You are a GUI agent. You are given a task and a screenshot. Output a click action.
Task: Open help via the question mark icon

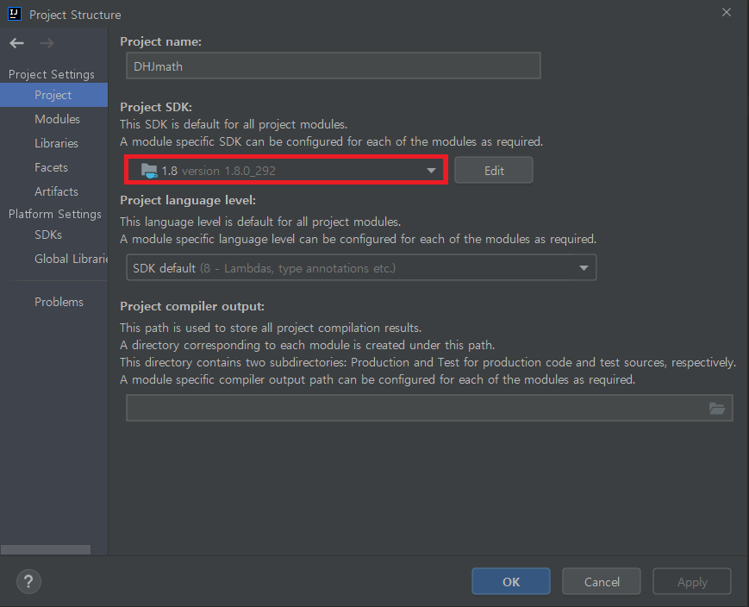click(x=28, y=581)
